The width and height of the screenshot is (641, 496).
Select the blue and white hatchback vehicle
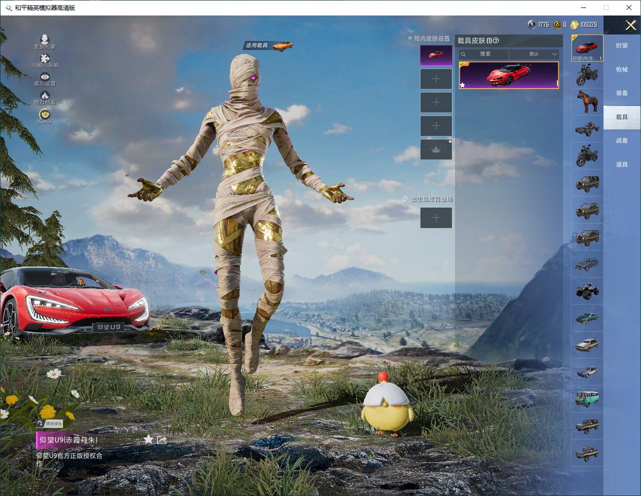pyautogui.click(x=587, y=372)
